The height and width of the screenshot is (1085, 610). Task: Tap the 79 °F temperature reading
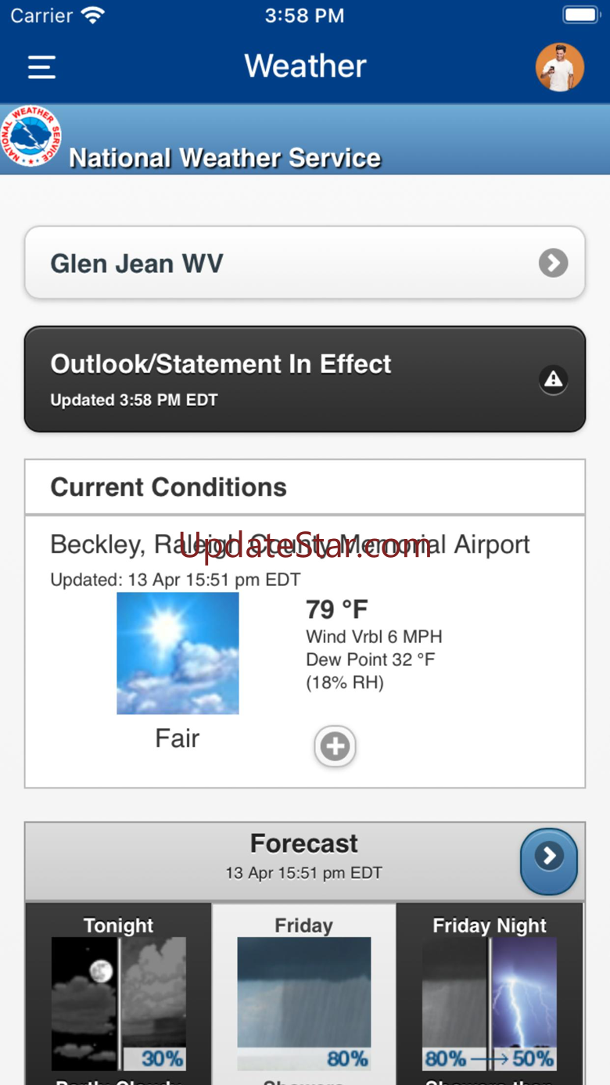pyautogui.click(x=337, y=609)
